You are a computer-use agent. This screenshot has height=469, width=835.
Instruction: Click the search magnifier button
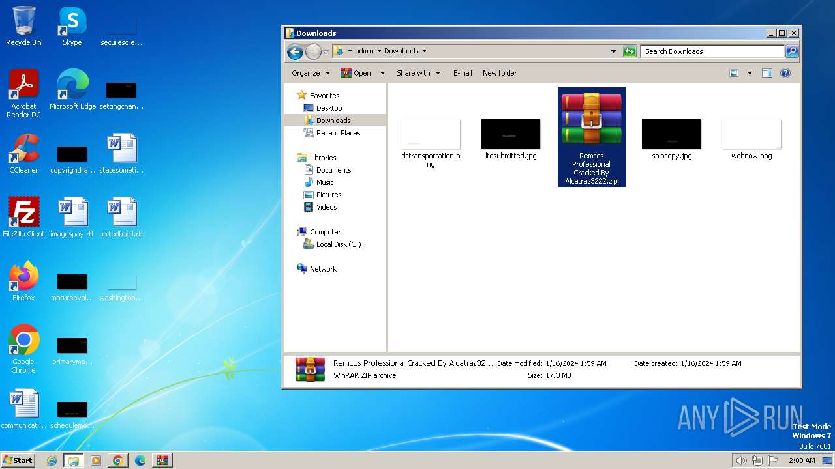coord(791,51)
